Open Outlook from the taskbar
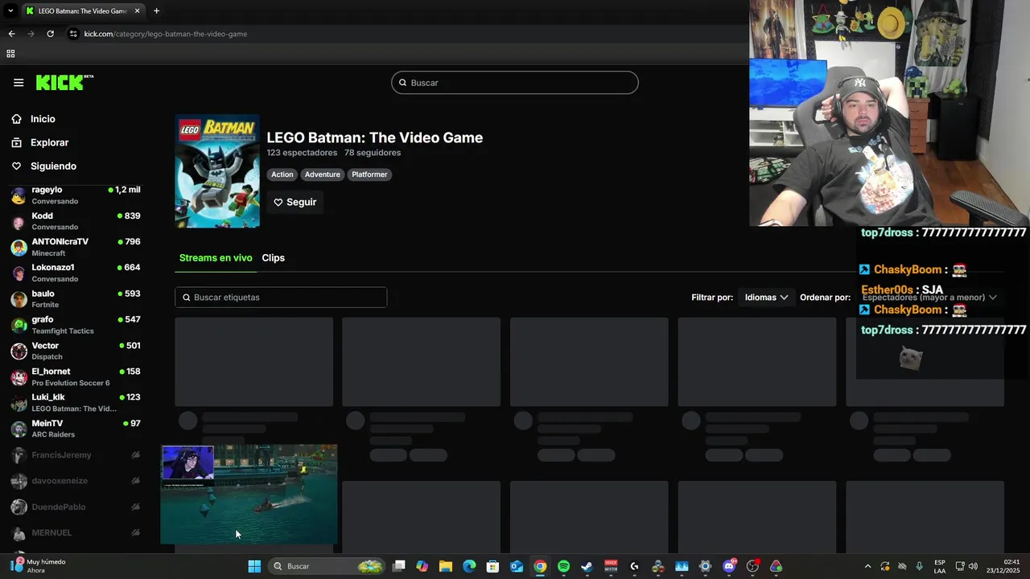 point(517,566)
